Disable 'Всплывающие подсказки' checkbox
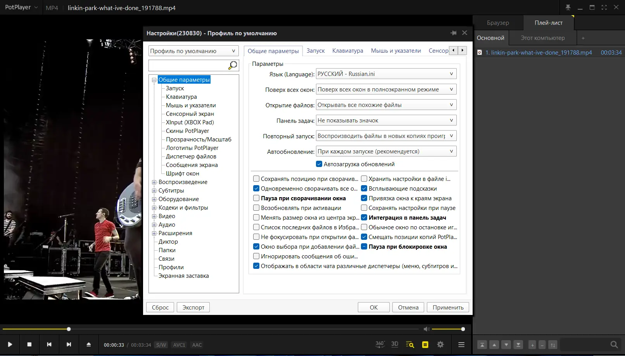The width and height of the screenshot is (625, 356). pyautogui.click(x=364, y=189)
